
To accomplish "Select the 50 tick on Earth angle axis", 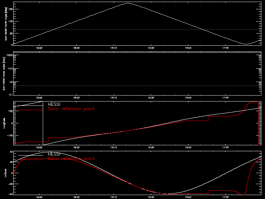I will click(x=11, y=33).
